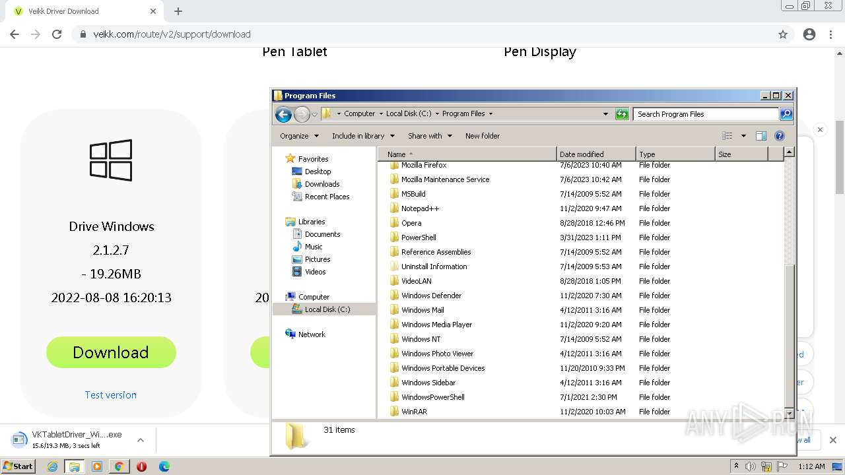845x475 pixels.
Task: Click Explorer forward navigation arrow
Action: pos(302,114)
